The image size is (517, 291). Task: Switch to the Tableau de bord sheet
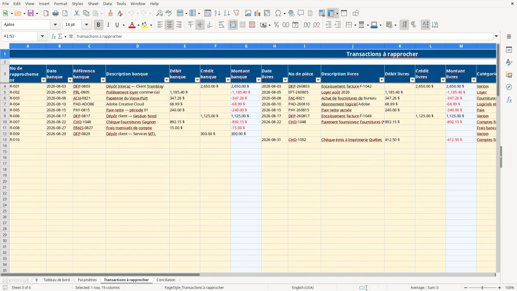(x=56, y=280)
